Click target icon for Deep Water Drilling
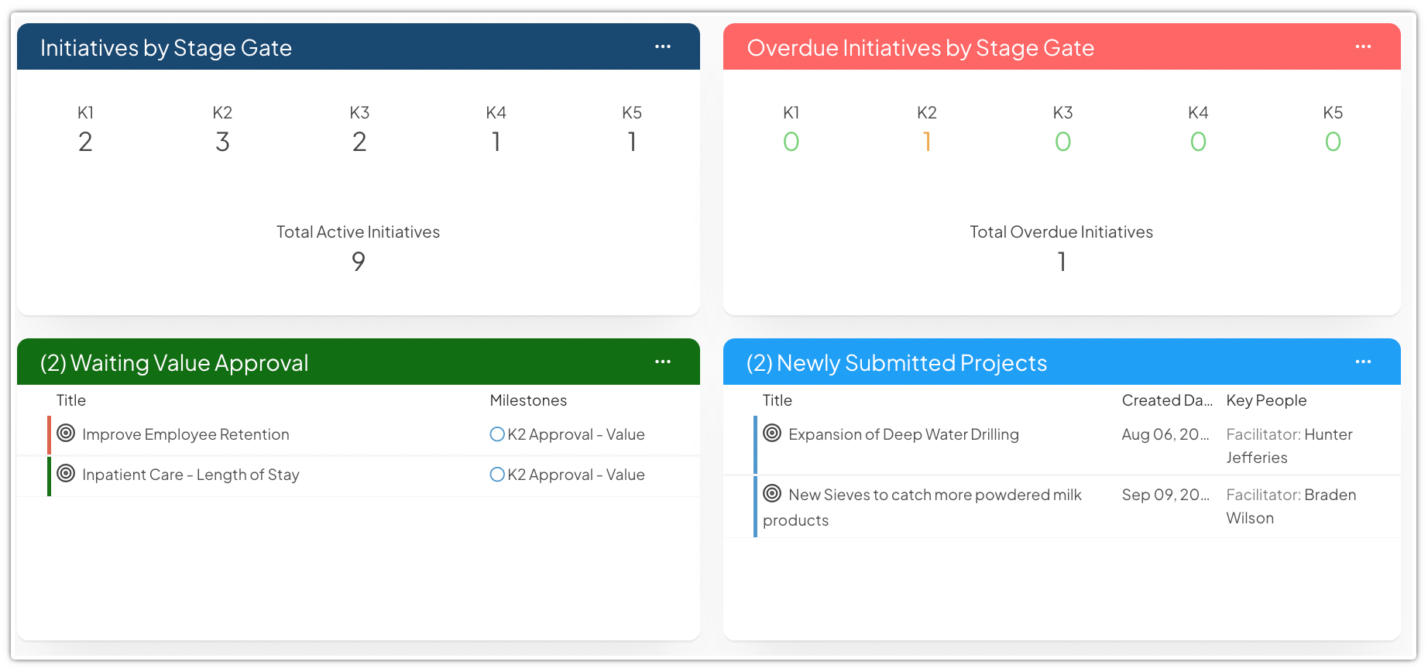The height and width of the screenshot is (672, 1428). 772,434
